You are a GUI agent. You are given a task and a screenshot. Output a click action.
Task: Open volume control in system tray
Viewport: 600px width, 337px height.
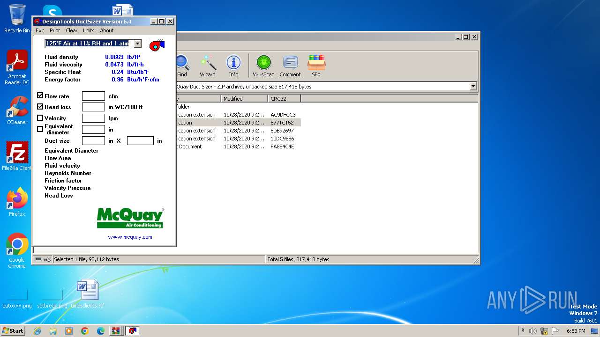click(533, 331)
